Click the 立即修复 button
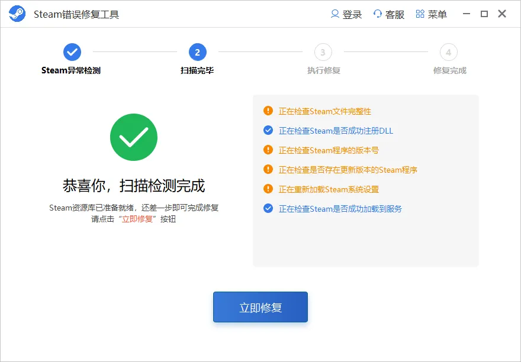 click(x=260, y=307)
